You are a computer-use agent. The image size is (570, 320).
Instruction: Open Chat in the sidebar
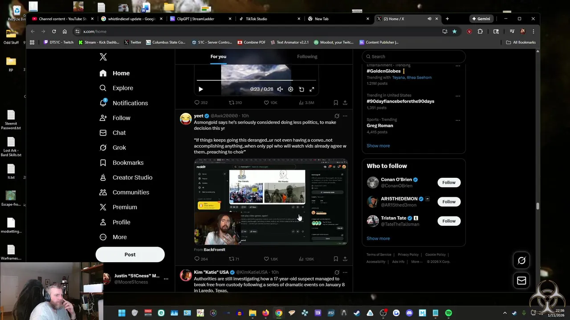coord(113,133)
